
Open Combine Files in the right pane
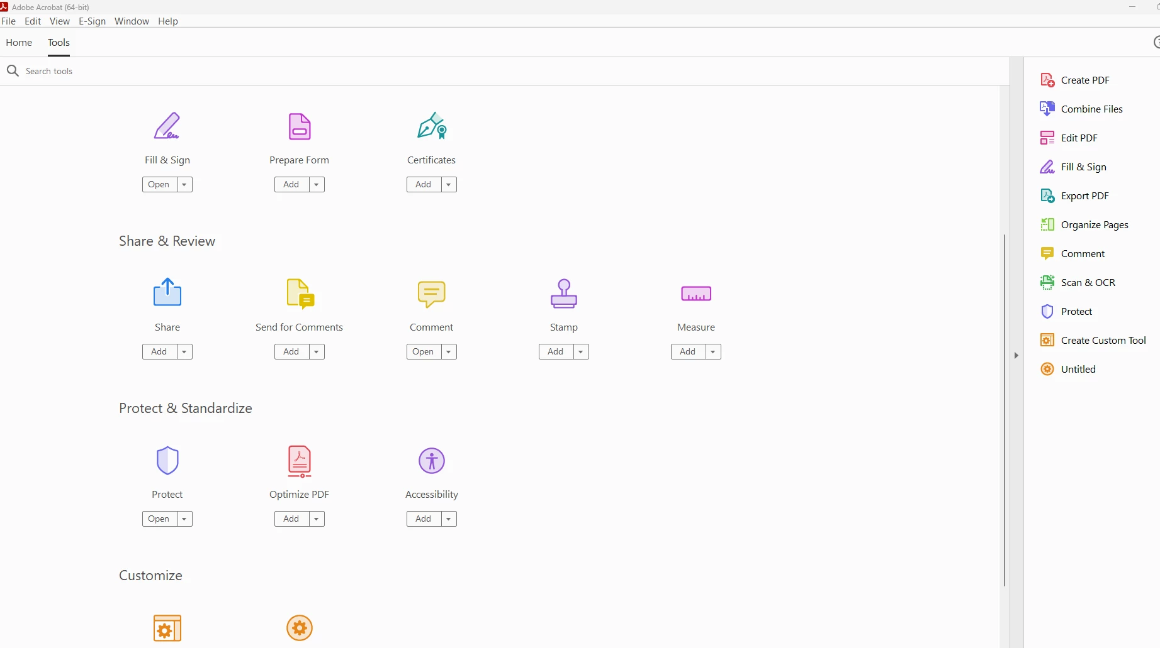(1081, 109)
